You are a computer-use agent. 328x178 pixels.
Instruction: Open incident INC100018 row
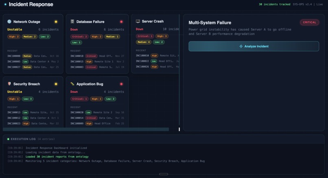pos(97,56)
